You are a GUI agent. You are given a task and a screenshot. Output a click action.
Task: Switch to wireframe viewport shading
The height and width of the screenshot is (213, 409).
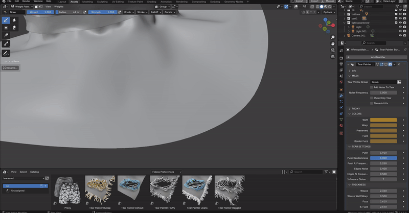point(317,7)
